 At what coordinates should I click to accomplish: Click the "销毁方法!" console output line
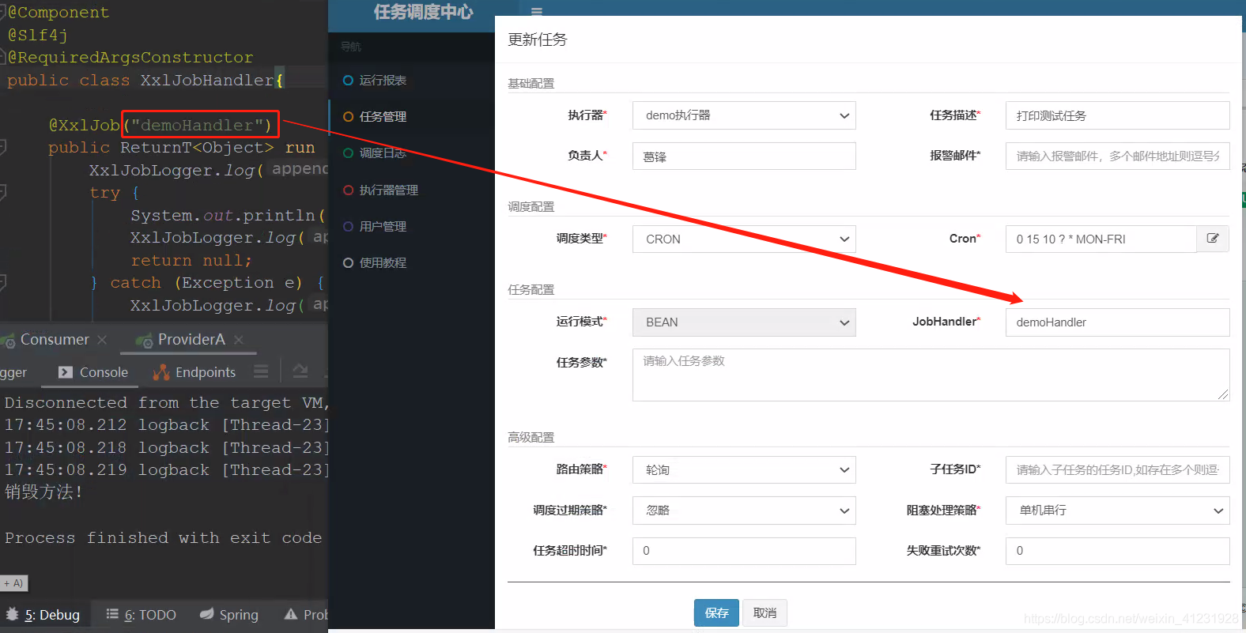pyautogui.click(x=43, y=492)
